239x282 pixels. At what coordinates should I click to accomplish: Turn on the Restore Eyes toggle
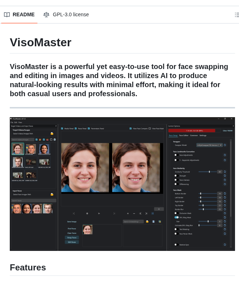tap(176, 245)
